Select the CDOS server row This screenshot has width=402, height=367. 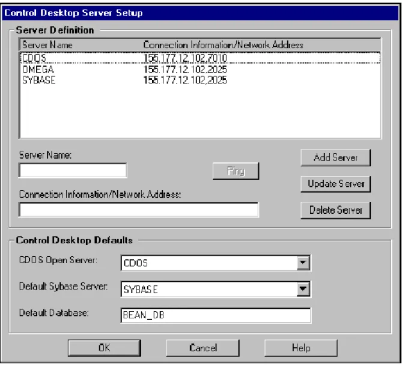pos(200,58)
